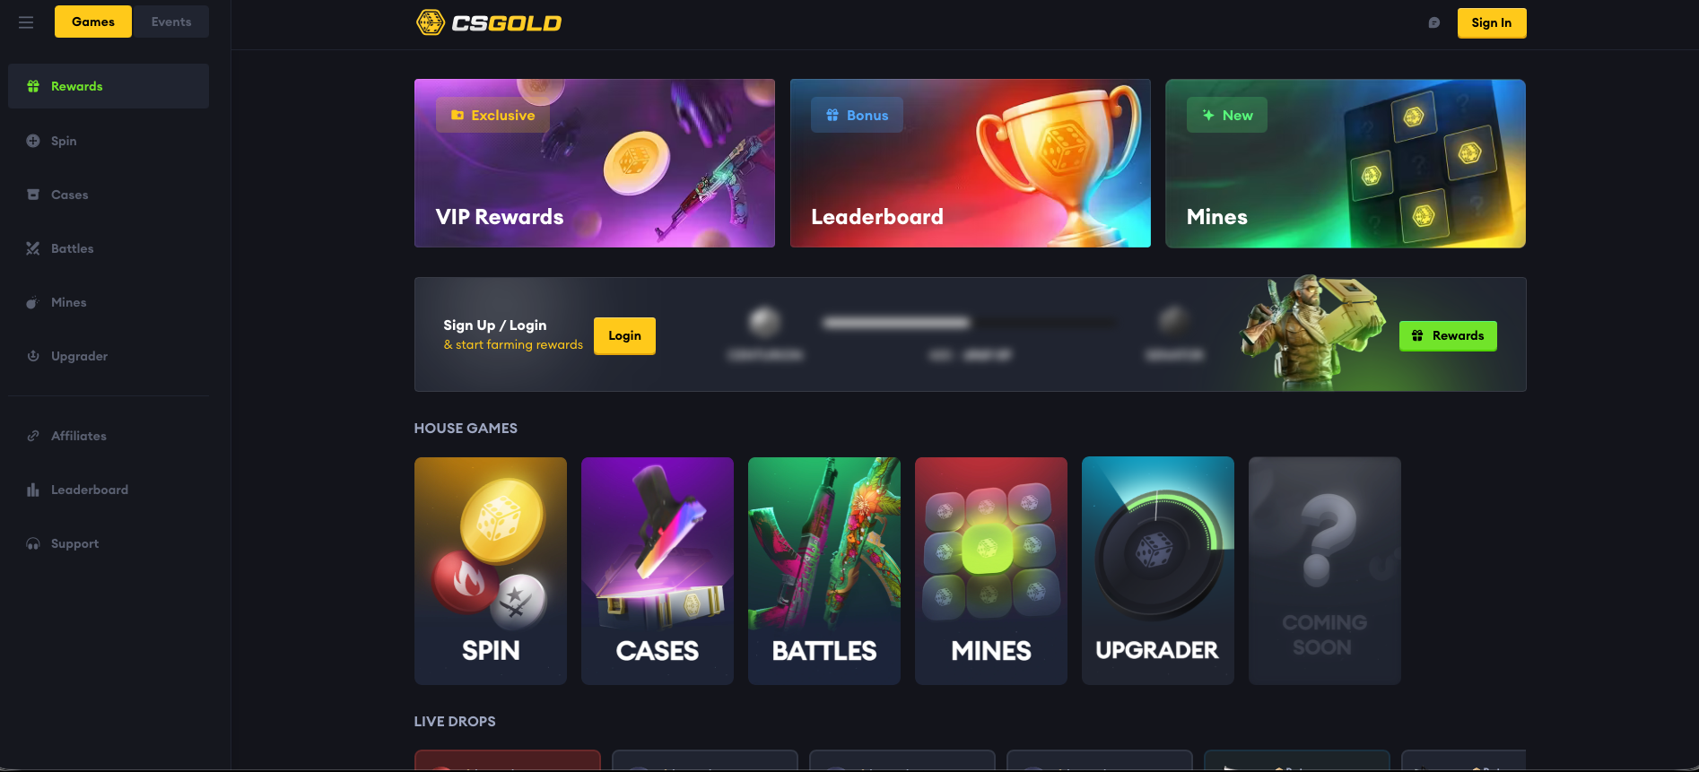1699x772 pixels.
Task: Switch to the Events tab
Action: point(171,22)
